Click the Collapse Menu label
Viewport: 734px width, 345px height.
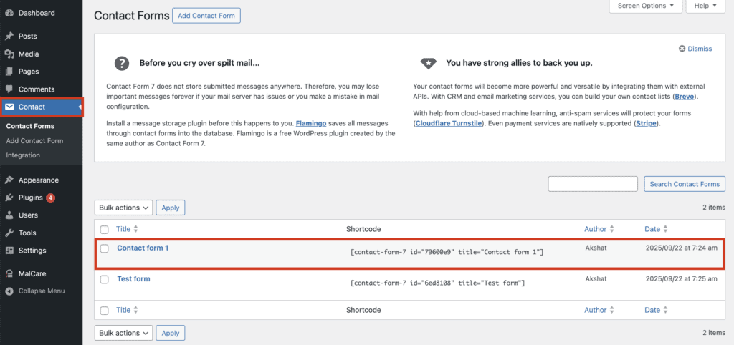(42, 291)
